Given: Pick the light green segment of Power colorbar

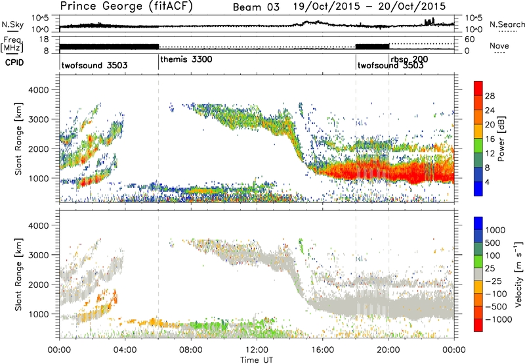Looking at the screenshot, I should (x=478, y=146).
